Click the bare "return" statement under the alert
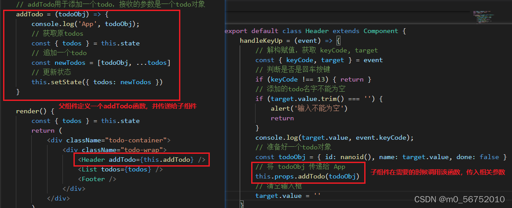 [x=282, y=118]
